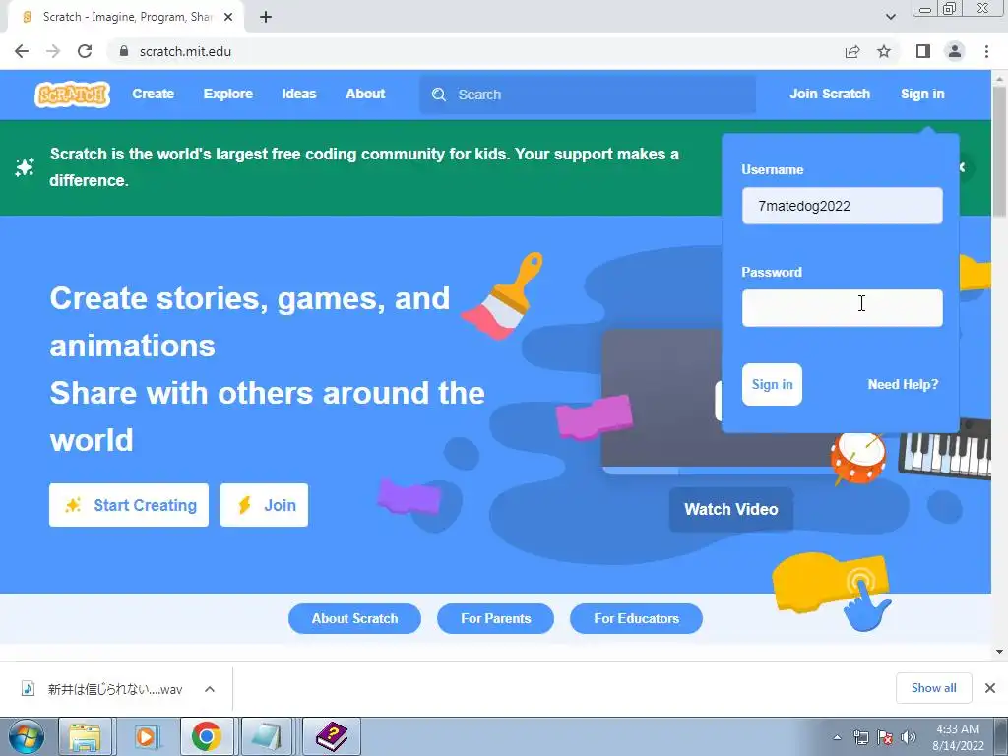The image size is (1008, 756).
Task: Click the magnifier icon in Scratch search
Action: click(439, 94)
